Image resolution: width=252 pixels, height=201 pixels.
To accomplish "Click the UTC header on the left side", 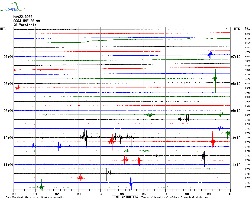I will (x=3, y=29).
